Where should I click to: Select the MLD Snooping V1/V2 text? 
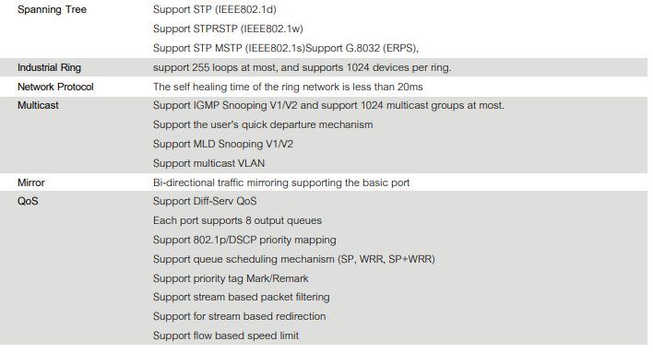point(223,144)
